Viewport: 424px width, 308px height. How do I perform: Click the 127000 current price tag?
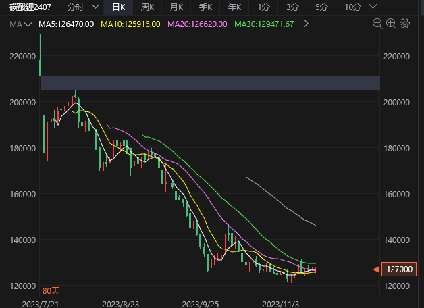(398, 270)
